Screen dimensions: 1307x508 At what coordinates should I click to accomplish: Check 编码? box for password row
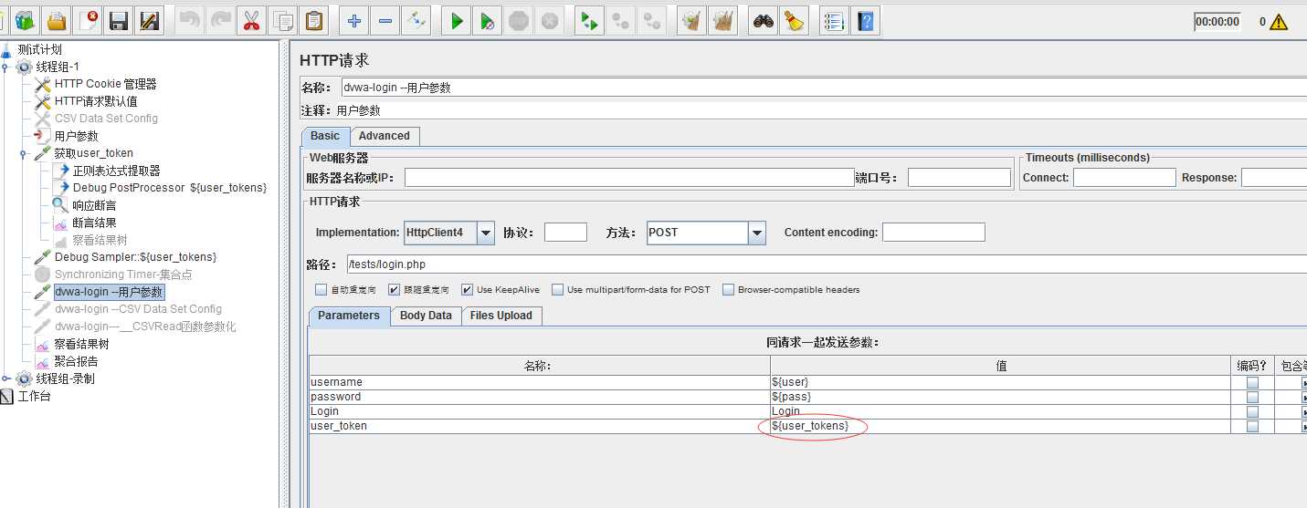1252,397
